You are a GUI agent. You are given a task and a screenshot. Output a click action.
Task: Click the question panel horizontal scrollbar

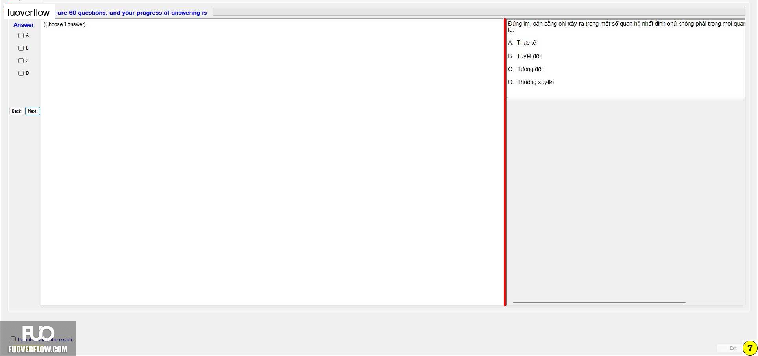[x=599, y=302]
